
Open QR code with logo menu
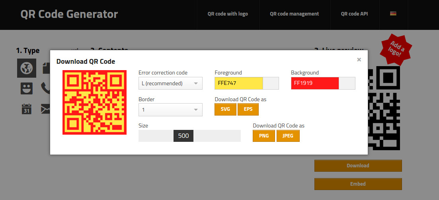[228, 14]
